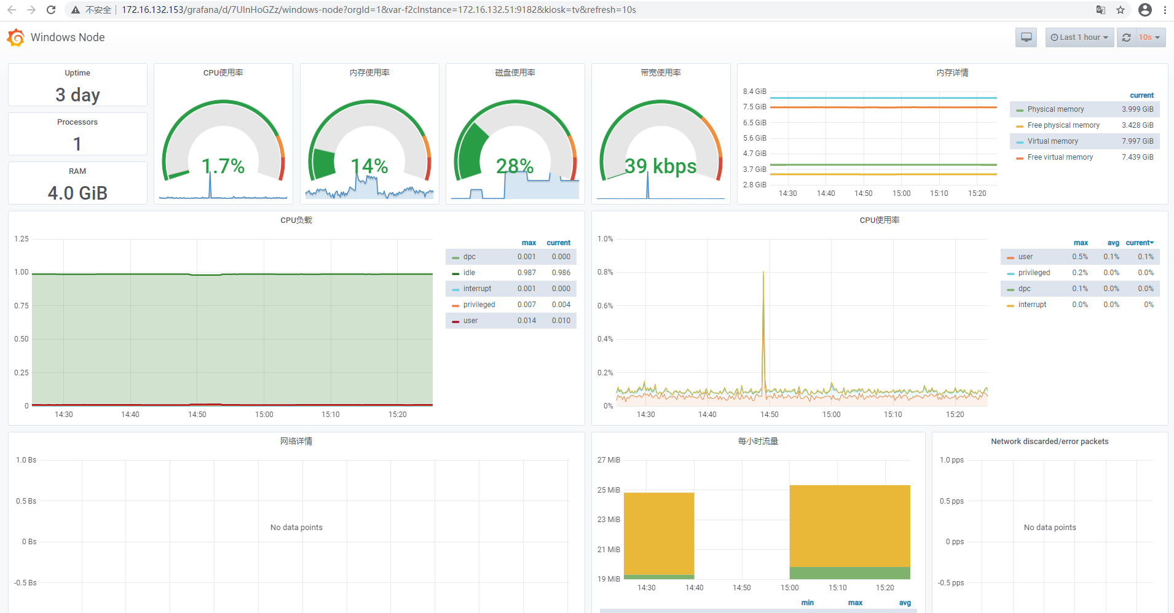Reload the page using the browser reload icon
Image resolution: width=1174 pixels, height=613 pixels.
[x=51, y=10]
